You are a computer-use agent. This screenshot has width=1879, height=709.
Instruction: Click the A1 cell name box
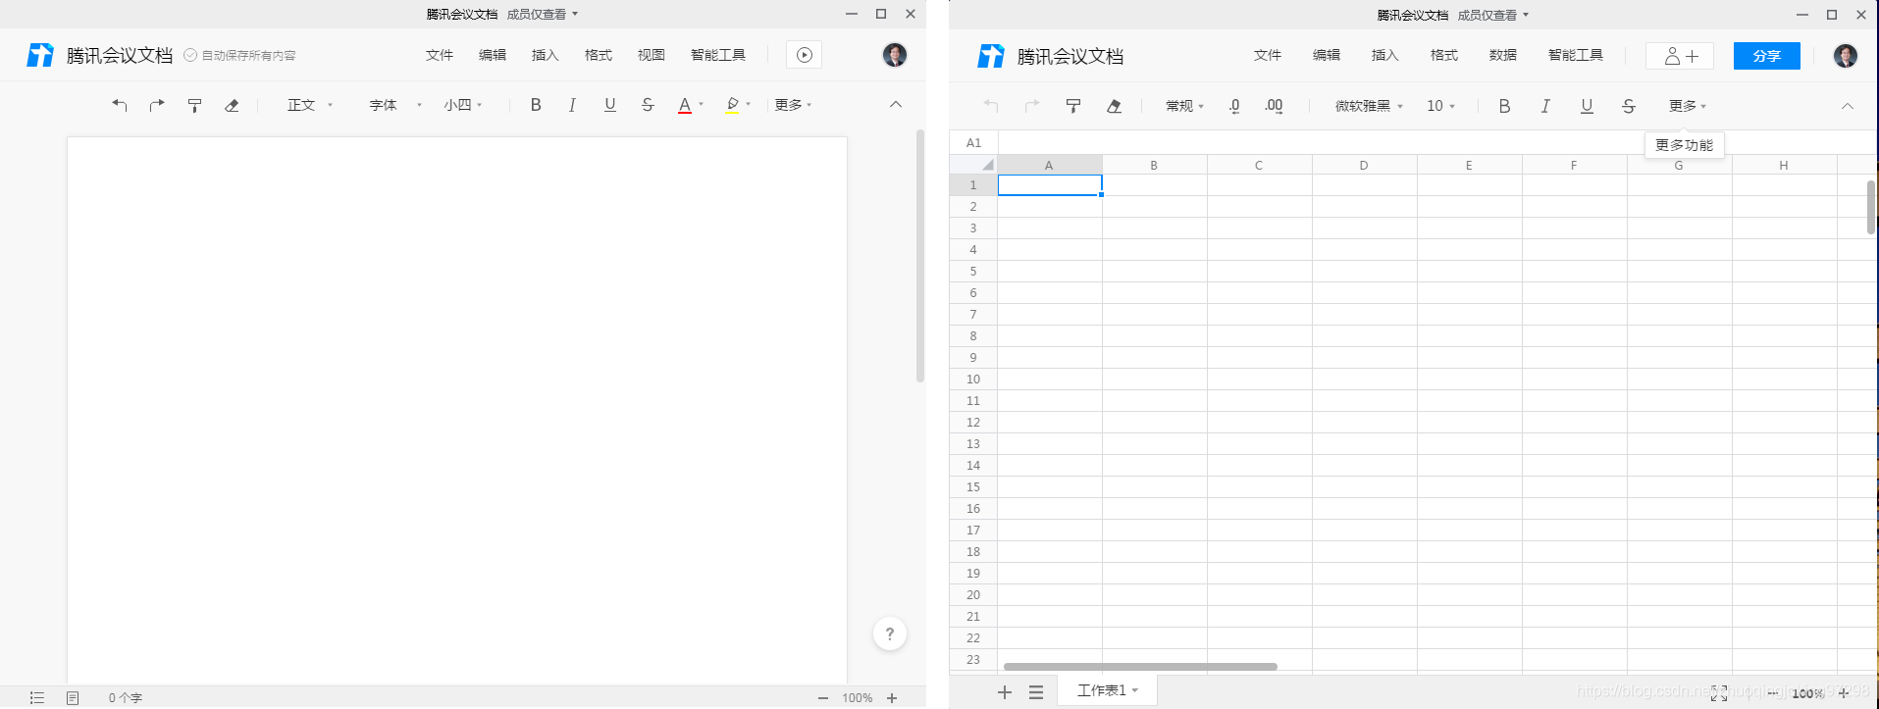point(973,142)
